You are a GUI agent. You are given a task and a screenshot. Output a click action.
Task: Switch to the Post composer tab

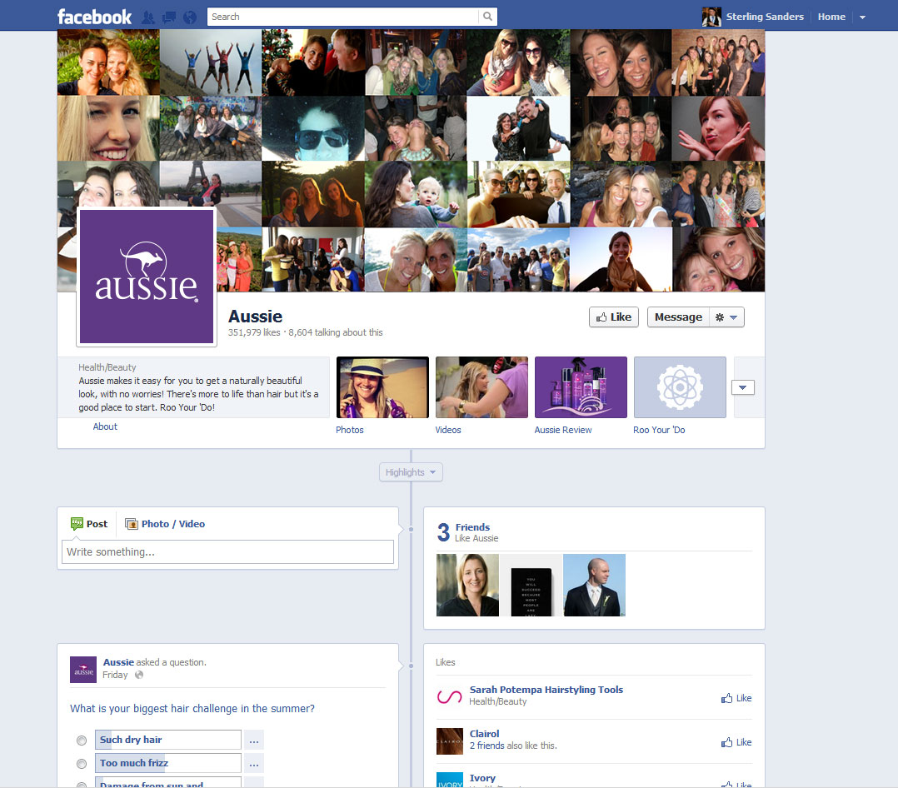[x=89, y=524]
